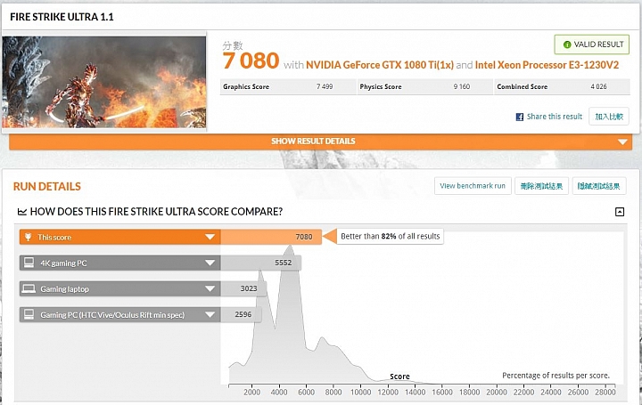
Task: Click the 3023 score bar for Gaming laptop
Action: click(243, 289)
